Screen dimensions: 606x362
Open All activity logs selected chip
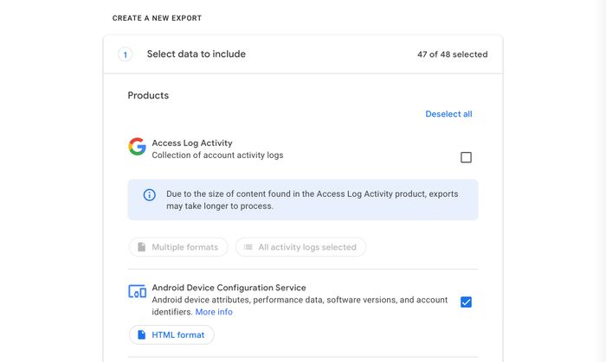pos(300,247)
